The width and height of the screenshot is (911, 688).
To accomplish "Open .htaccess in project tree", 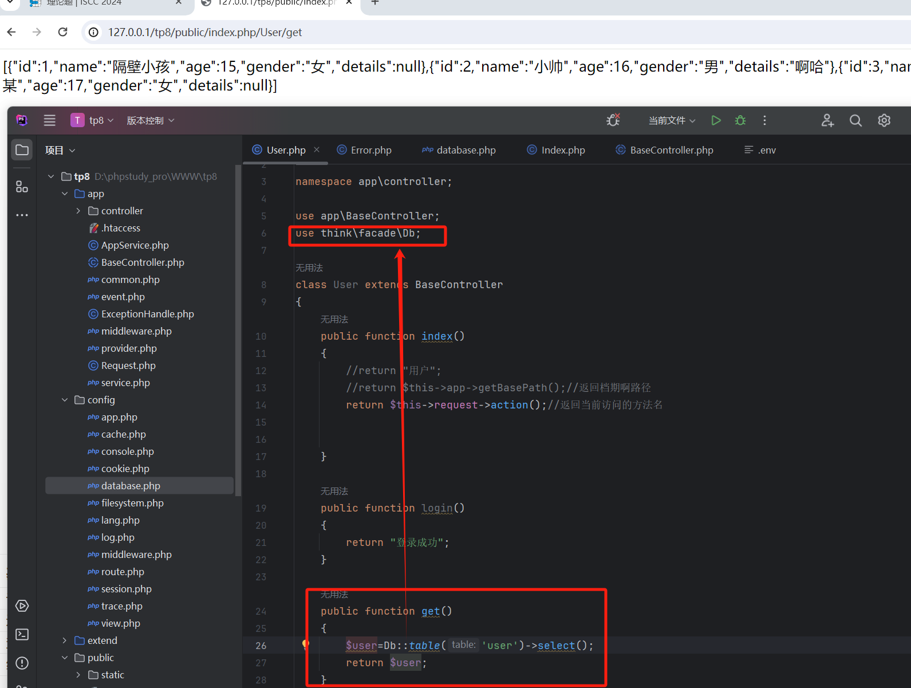I will [x=115, y=228].
